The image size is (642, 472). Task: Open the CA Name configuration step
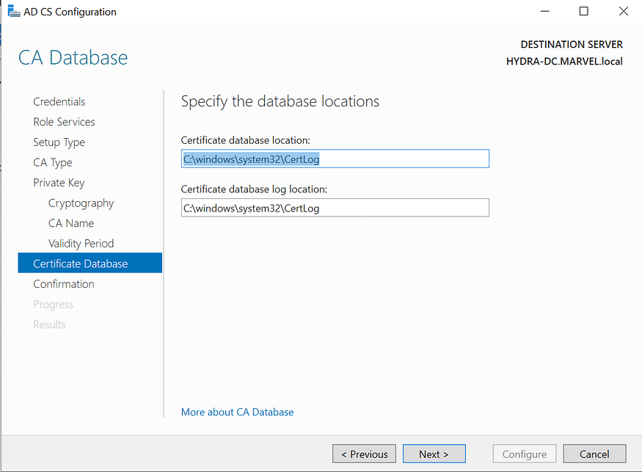point(70,222)
